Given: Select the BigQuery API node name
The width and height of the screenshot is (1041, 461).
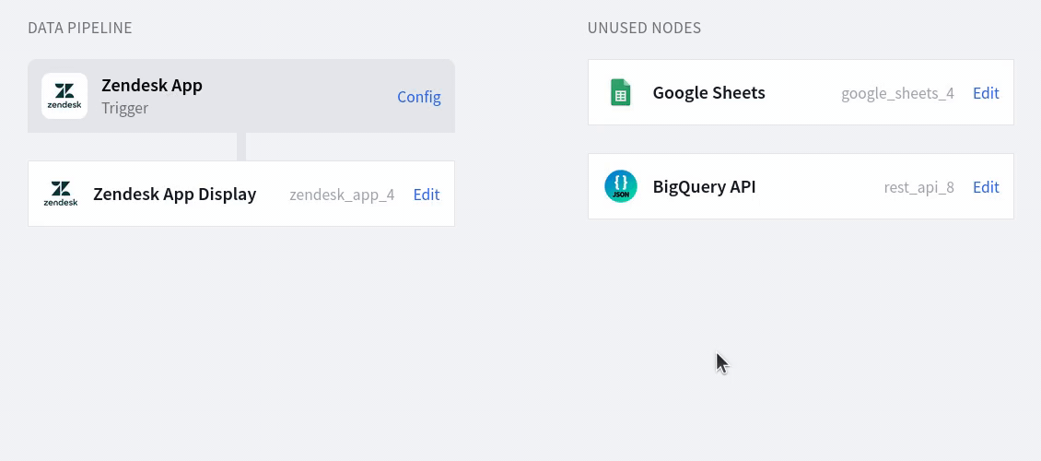Looking at the screenshot, I should (x=704, y=187).
